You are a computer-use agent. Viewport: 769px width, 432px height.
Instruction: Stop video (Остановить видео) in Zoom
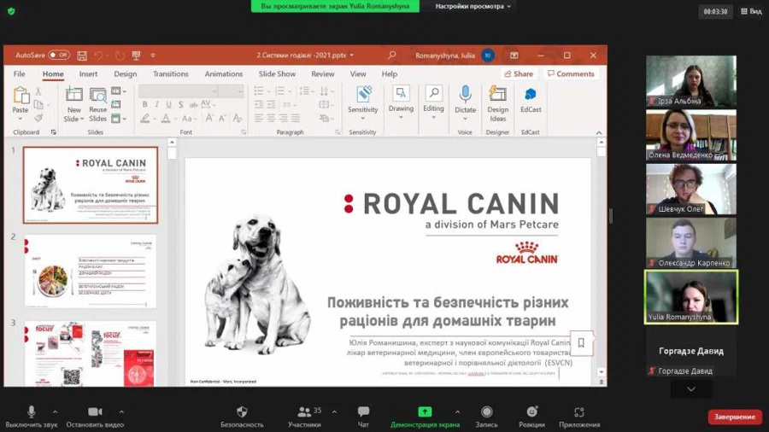click(x=95, y=417)
